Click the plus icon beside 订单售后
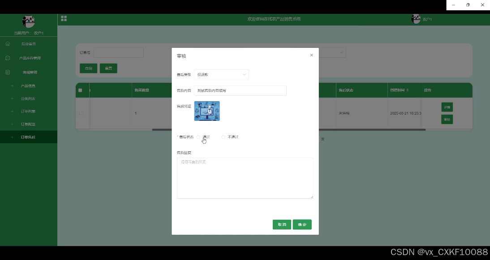This screenshot has width=490, height=260. click(12, 137)
